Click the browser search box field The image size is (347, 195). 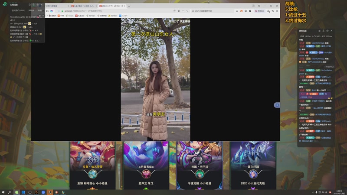coord(213,11)
